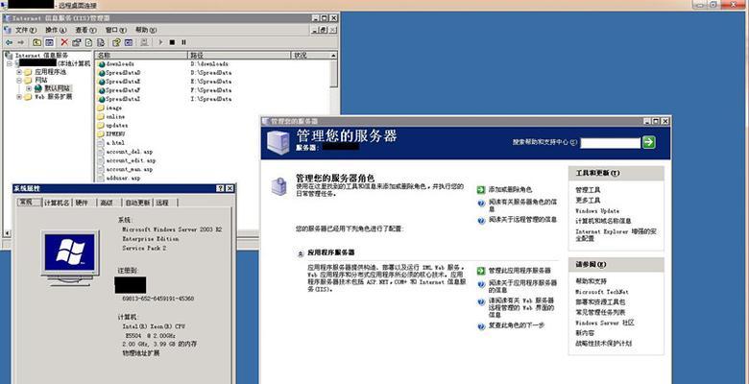Screen dimensions: 749x384
Task: Open Properties from the IIS toolbar
Action: point(77,42)
